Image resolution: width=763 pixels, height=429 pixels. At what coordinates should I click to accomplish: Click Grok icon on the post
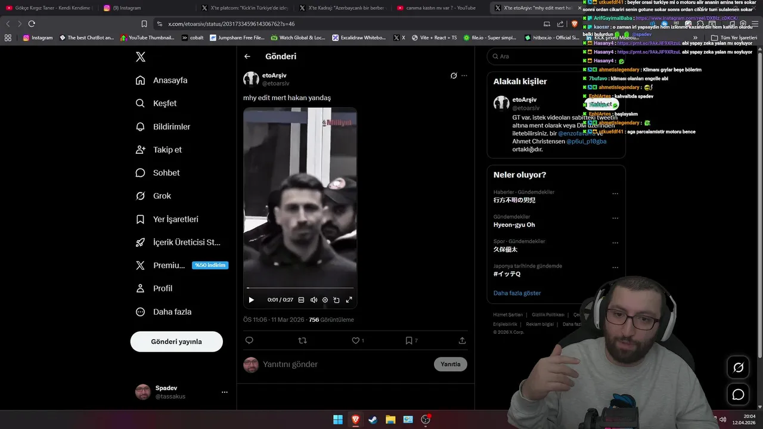(454, 76)
